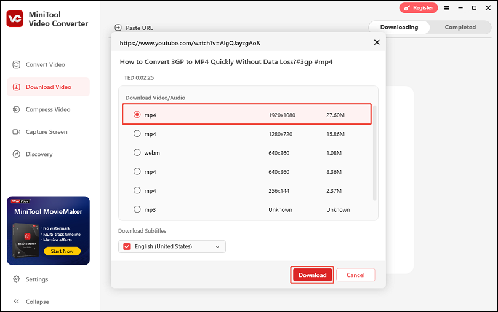
Task: Click the red Download button
Action: pos(312,275)
